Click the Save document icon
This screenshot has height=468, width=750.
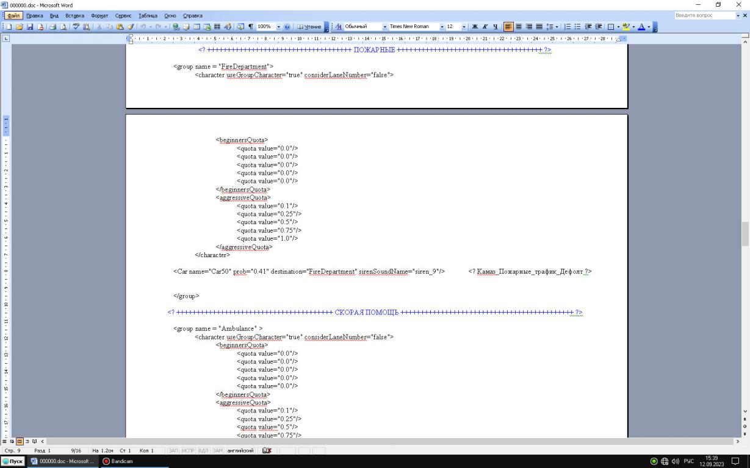[x=29, y=27]
